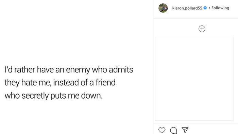The height and width of the screenshot is (134, 238).
Task: Click the word 'friend' in the quote
Action: click(105, 82)
